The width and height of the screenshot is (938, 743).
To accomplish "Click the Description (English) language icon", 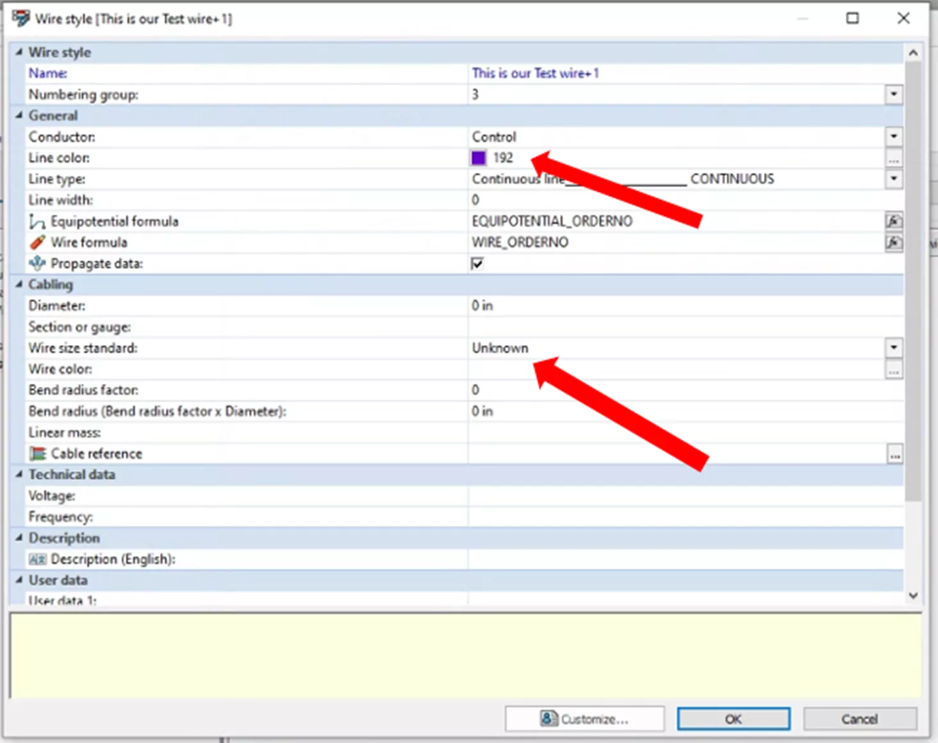I will point(37,560).
